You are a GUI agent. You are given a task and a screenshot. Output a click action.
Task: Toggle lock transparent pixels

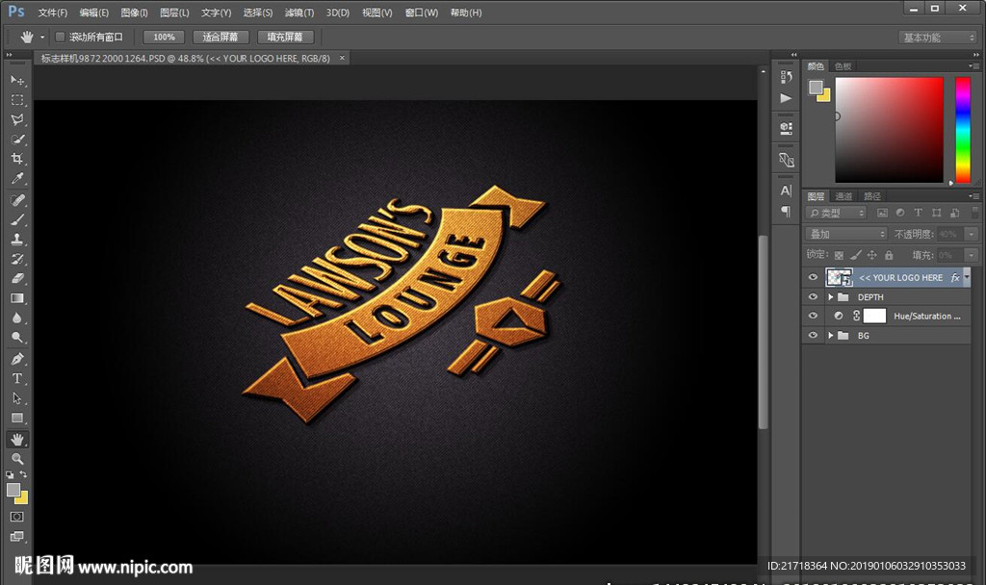pyautogui.click(x=839, y=255)
